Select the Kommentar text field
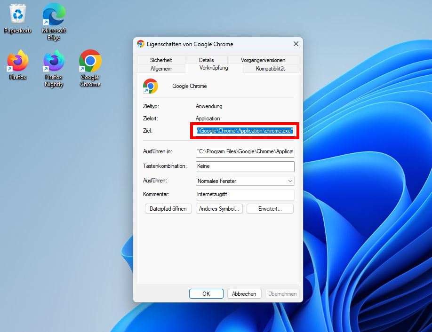The image size is (432, 332). pos(245,194)
